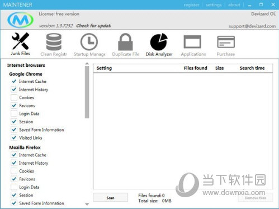This screenshot has height=209, width=279.
Task: Click the Total size: 0MB status text
Action: (x=155, y=201)
